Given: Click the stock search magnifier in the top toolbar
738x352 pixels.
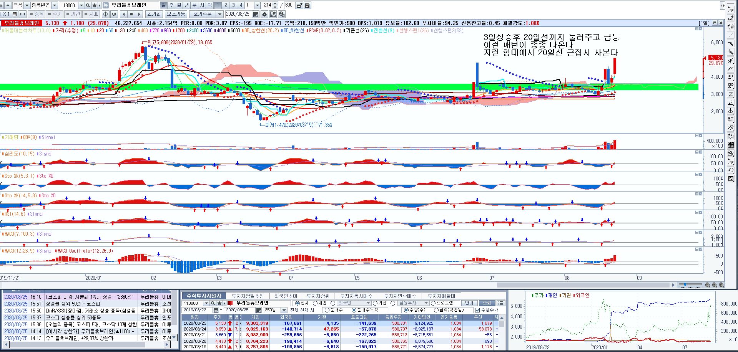Looking at the screenshot, I should click(88, 5).
